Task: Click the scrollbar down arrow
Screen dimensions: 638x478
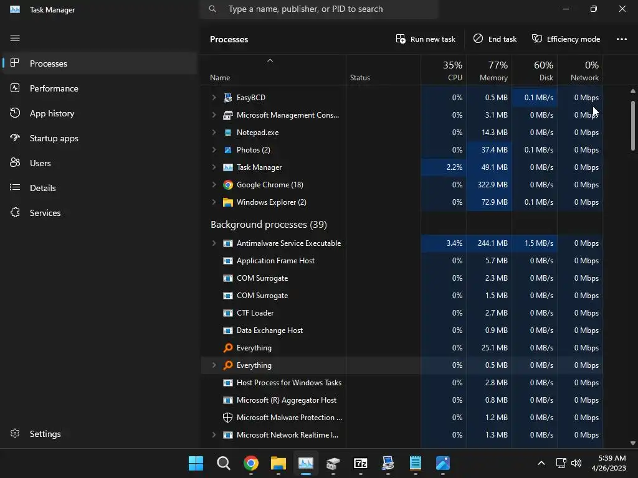Action: click(633, 443)
